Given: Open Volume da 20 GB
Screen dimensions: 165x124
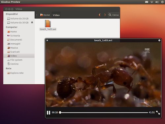Looking at the screenshot, I should point(19,19).
